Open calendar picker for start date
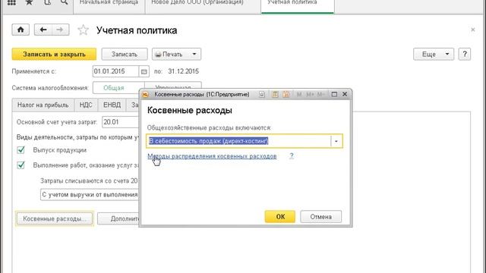 point(144,71)
